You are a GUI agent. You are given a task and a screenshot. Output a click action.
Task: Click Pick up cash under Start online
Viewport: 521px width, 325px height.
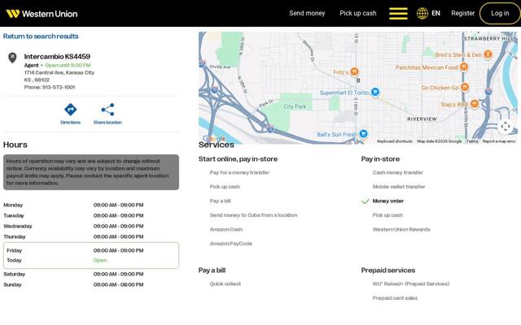click(x=225, y=187)
